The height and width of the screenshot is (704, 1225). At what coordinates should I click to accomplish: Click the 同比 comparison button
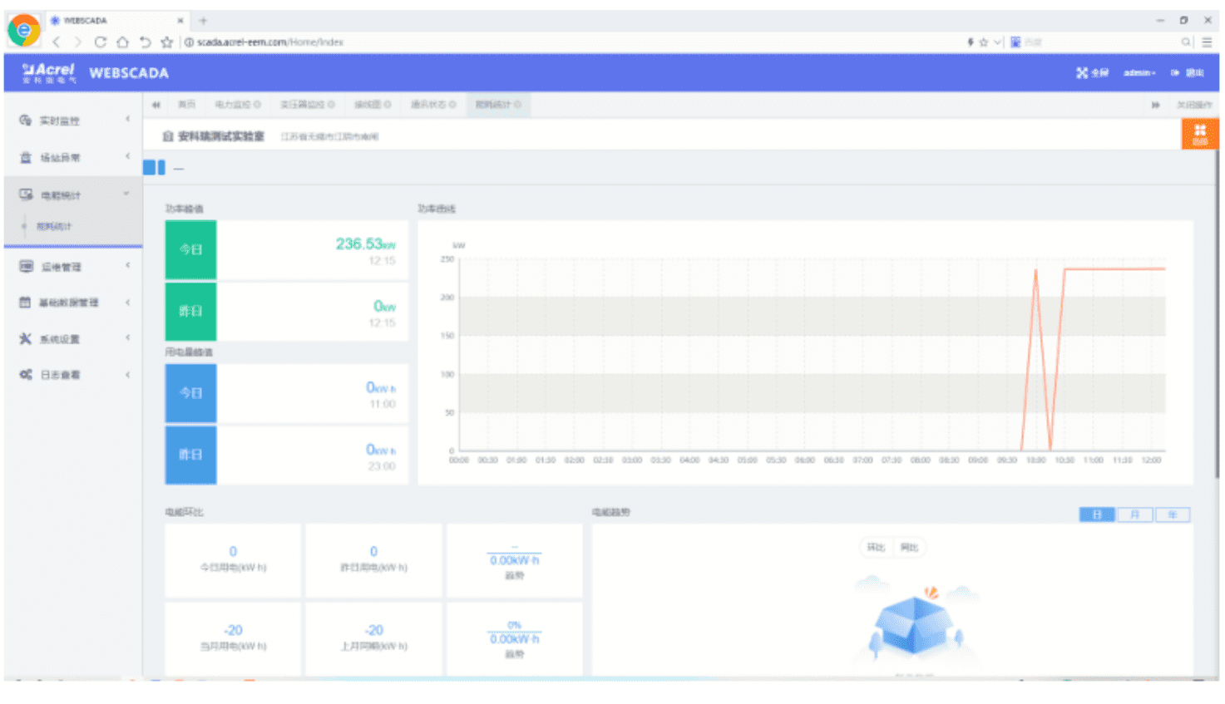[x=910, y=548]
